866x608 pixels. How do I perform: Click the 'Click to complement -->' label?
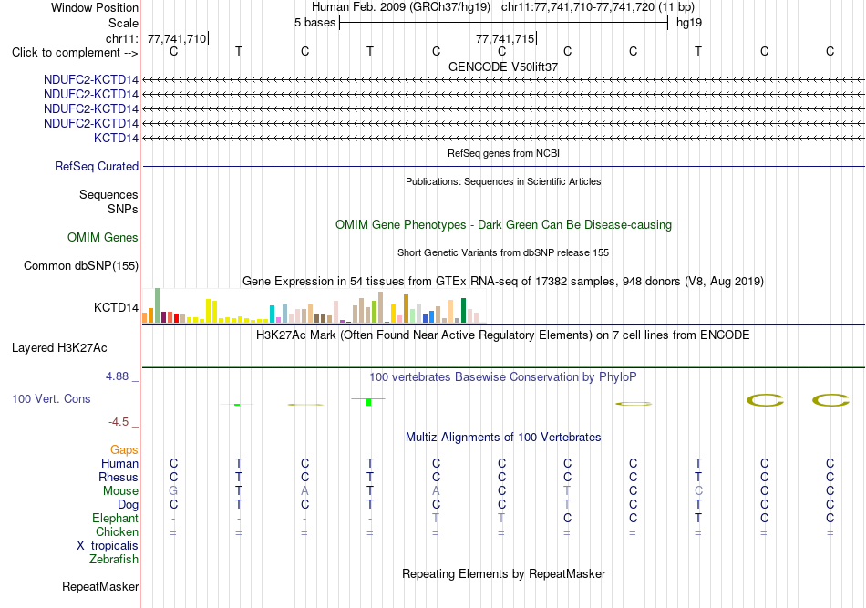75,53
